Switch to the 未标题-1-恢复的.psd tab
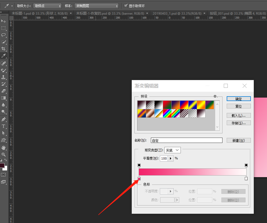This screenshot has width=267, height=223. tap(110, 13)
